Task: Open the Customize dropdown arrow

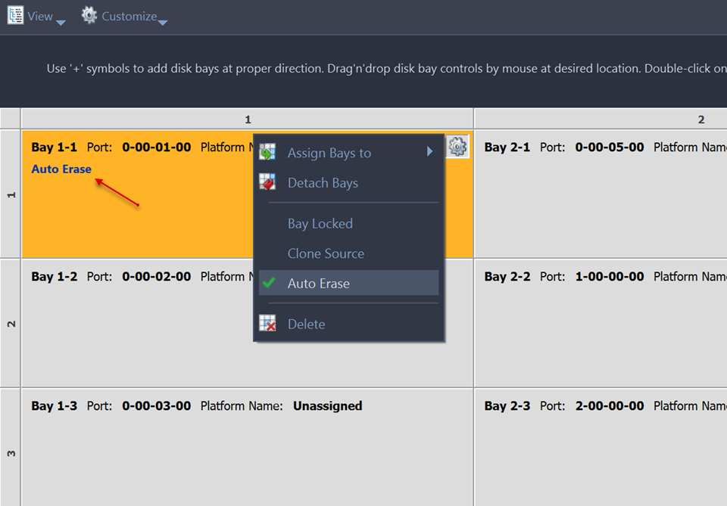Action: click(x=162, y=22)
